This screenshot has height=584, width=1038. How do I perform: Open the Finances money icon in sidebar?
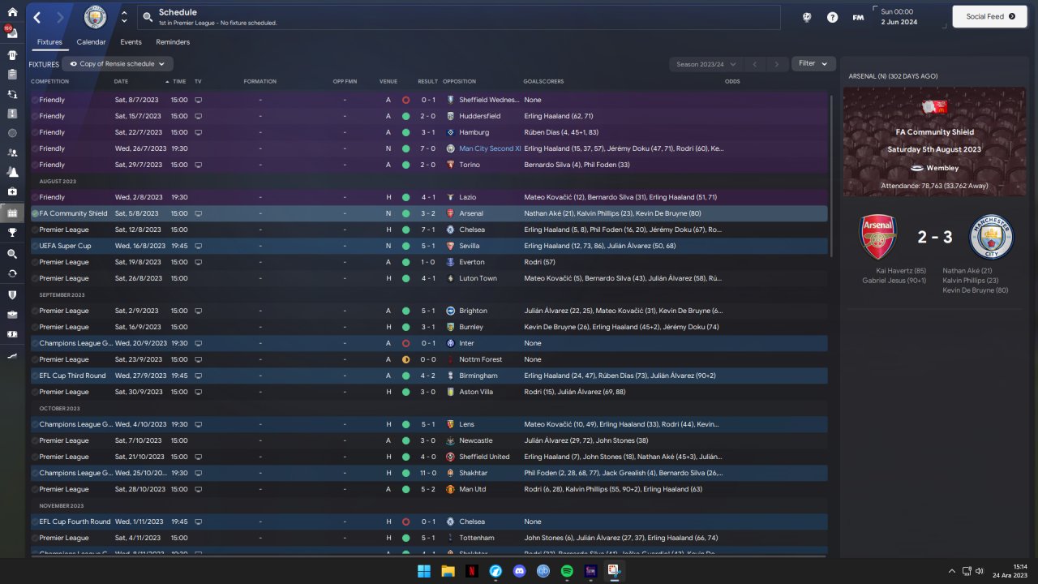pyautogui.click(x=12, y=334)
